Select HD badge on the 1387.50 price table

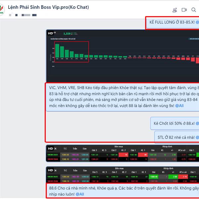click(x=50, y=149)
